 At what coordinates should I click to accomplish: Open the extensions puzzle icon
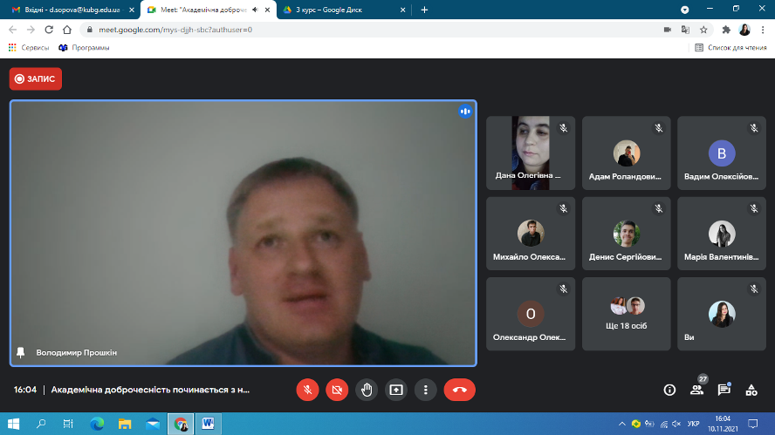click(726, 30)
